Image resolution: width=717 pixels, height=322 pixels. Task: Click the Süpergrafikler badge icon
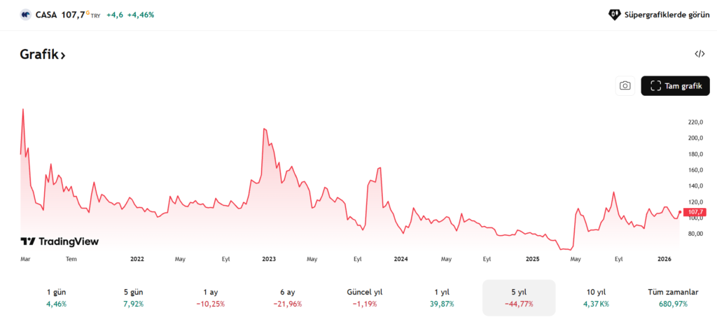point(614,14)
